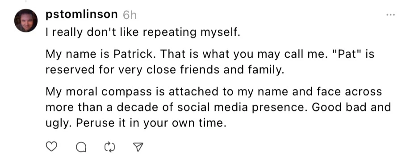Open the three-dot more options menu

(391, 15)
